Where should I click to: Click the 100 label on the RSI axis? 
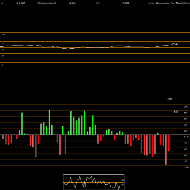3,35
